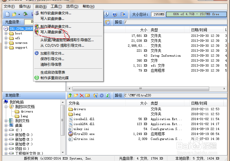
Task: Click folder icon left of disc path field
Action: [x=108, y=22]
